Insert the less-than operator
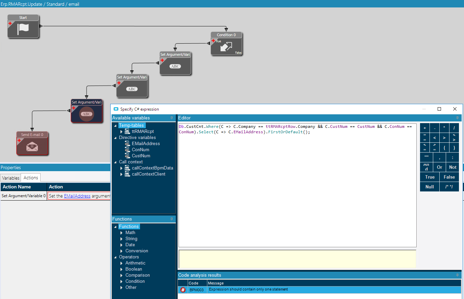This screenshot has height=299, width=464. click(x=435, y=138)
